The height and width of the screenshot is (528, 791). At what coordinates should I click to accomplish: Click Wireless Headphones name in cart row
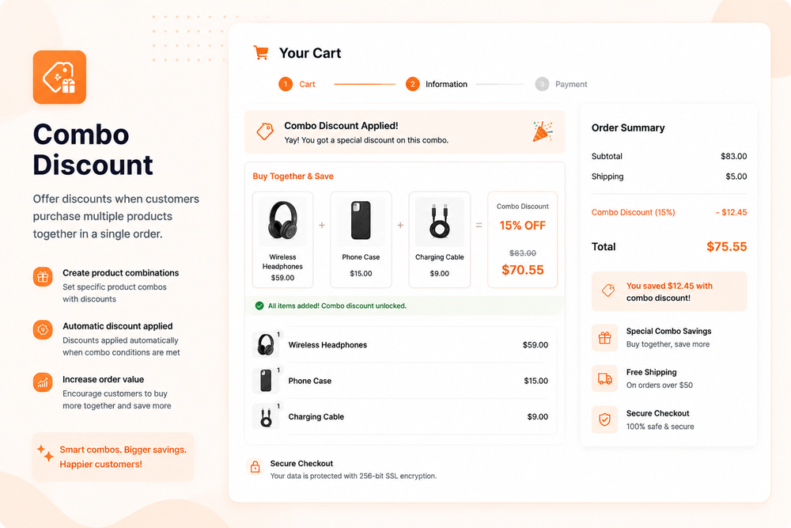[328, 345]
